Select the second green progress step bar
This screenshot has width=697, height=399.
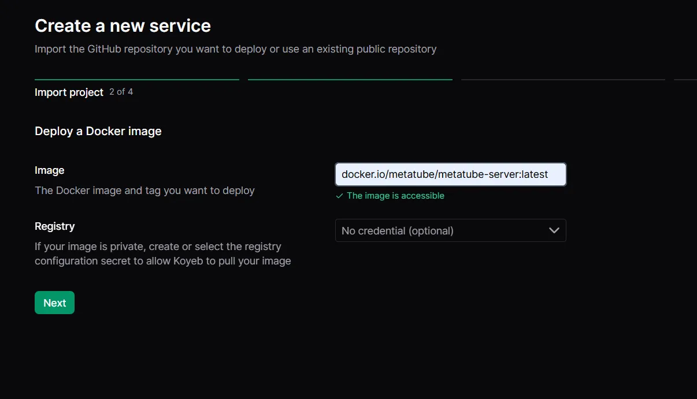pyautogui.click(x=350, y=79)
